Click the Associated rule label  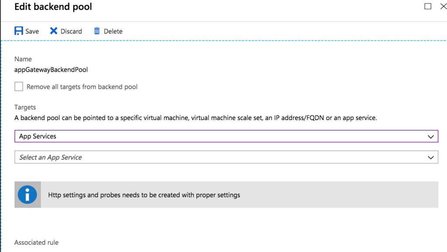tap(37, 242)
